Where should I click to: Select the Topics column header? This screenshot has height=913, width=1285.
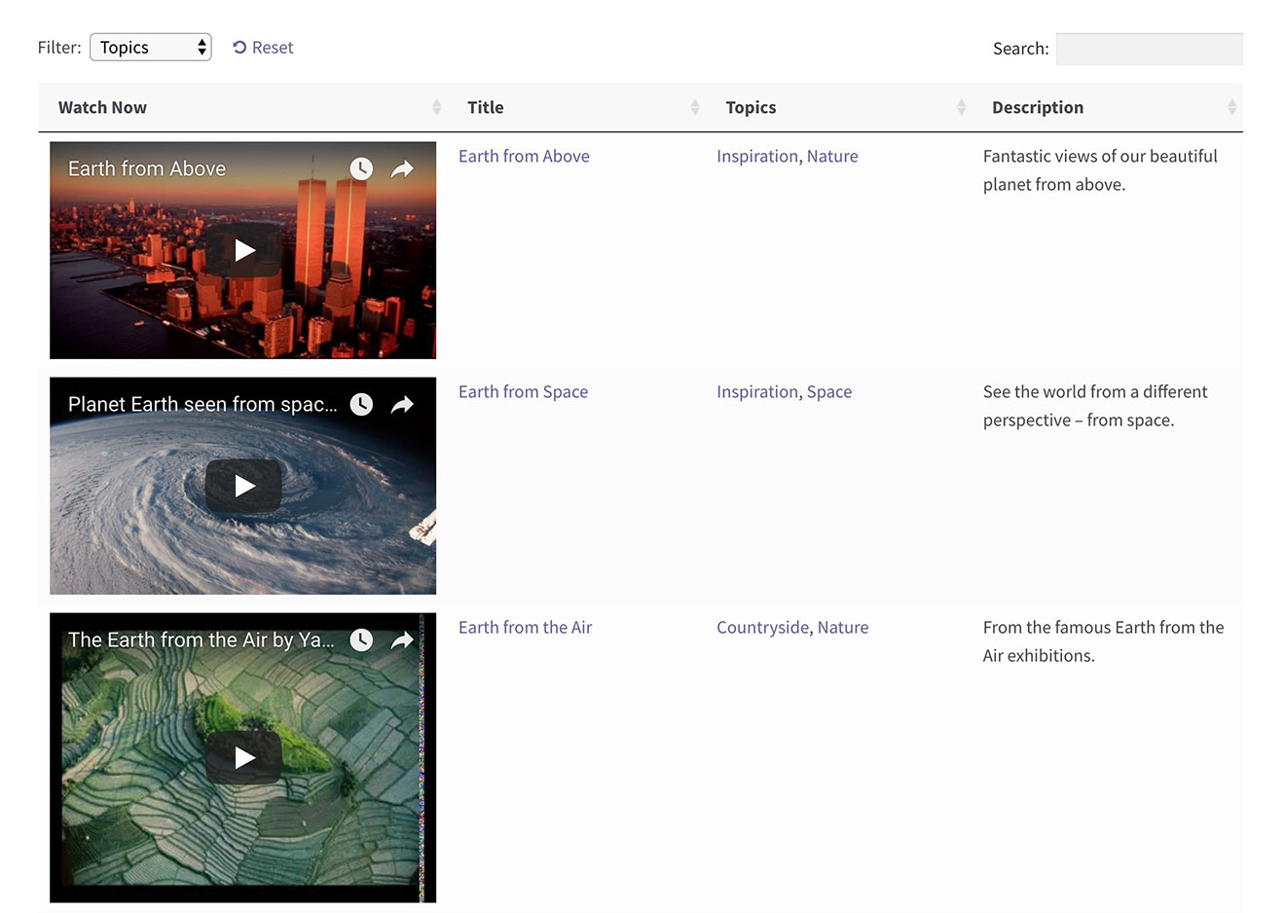tap(751, 107)
